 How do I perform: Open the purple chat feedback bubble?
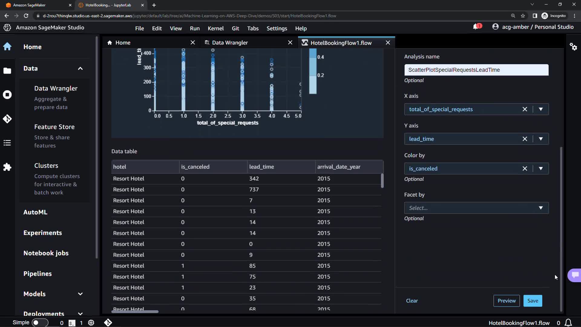coord(575,275)
